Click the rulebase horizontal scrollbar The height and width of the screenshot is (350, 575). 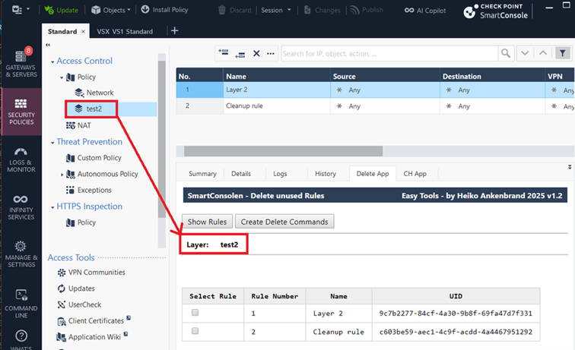pos(283,151)
